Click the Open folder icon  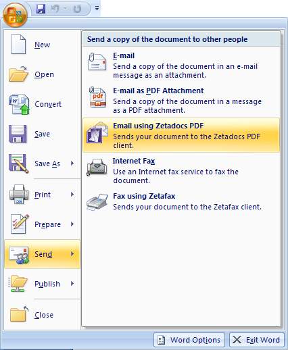tap(18, 74)
